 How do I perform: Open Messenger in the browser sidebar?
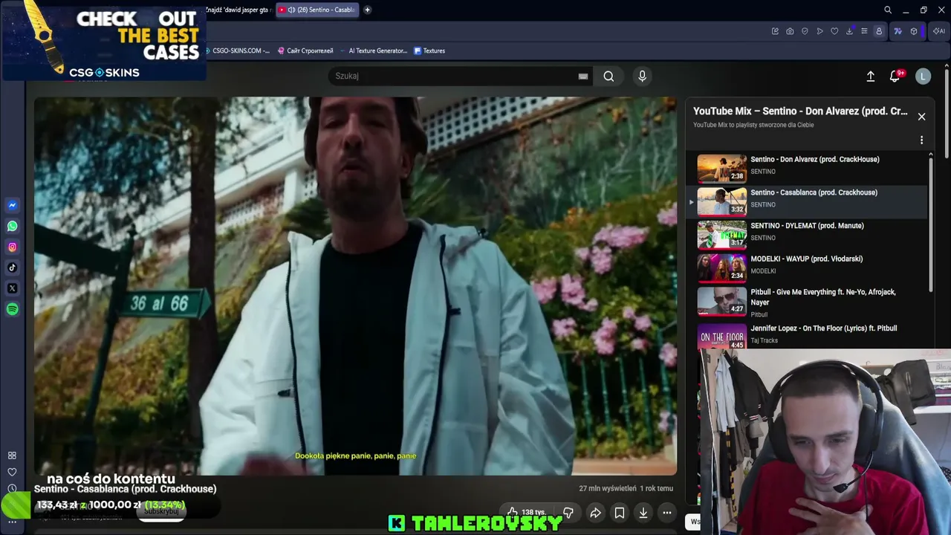(x=13, y=205)
